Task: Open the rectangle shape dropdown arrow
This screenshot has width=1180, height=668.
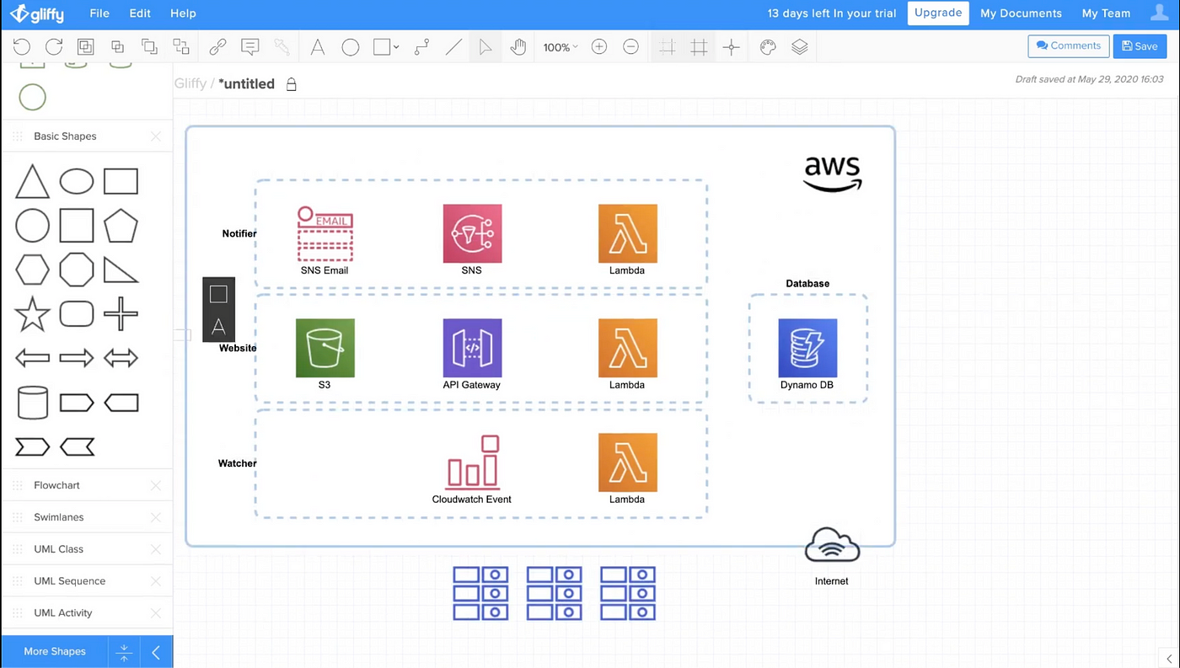Action: point(396,47)
